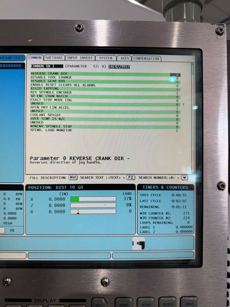Image resolution: width=230 pixels, height=307 pixels.
Task: Select the INPUT INVERT tab
Action: (x=80, y=58)
